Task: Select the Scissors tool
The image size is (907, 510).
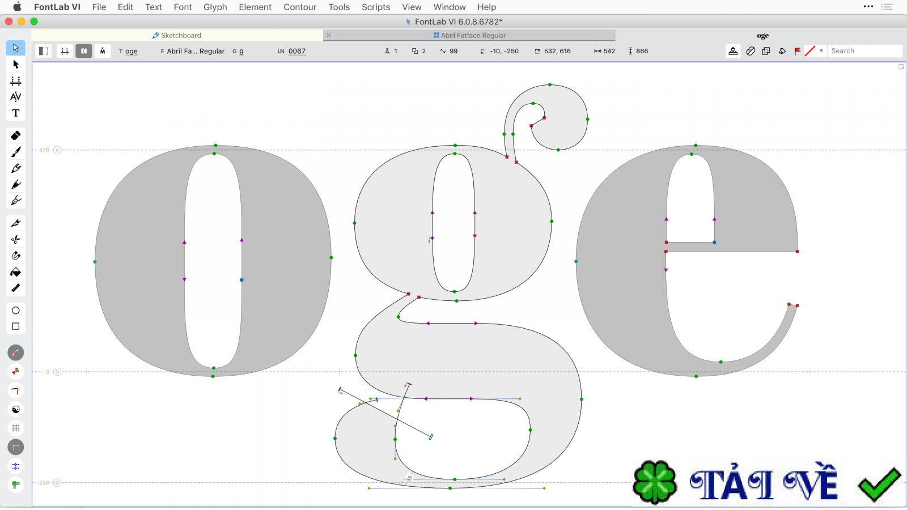Action: [15, 239]
